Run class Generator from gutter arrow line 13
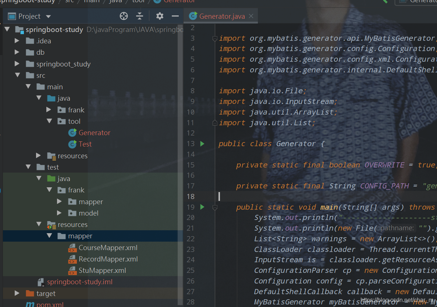The image size is (437, 307). tap(202, 144)
